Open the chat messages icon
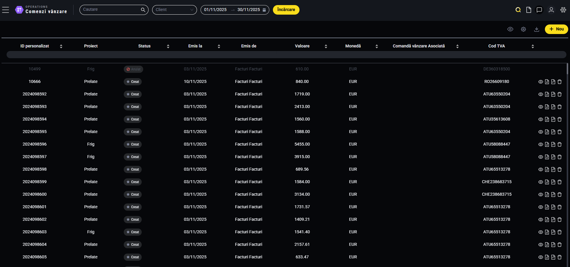 tap(539, 10)
